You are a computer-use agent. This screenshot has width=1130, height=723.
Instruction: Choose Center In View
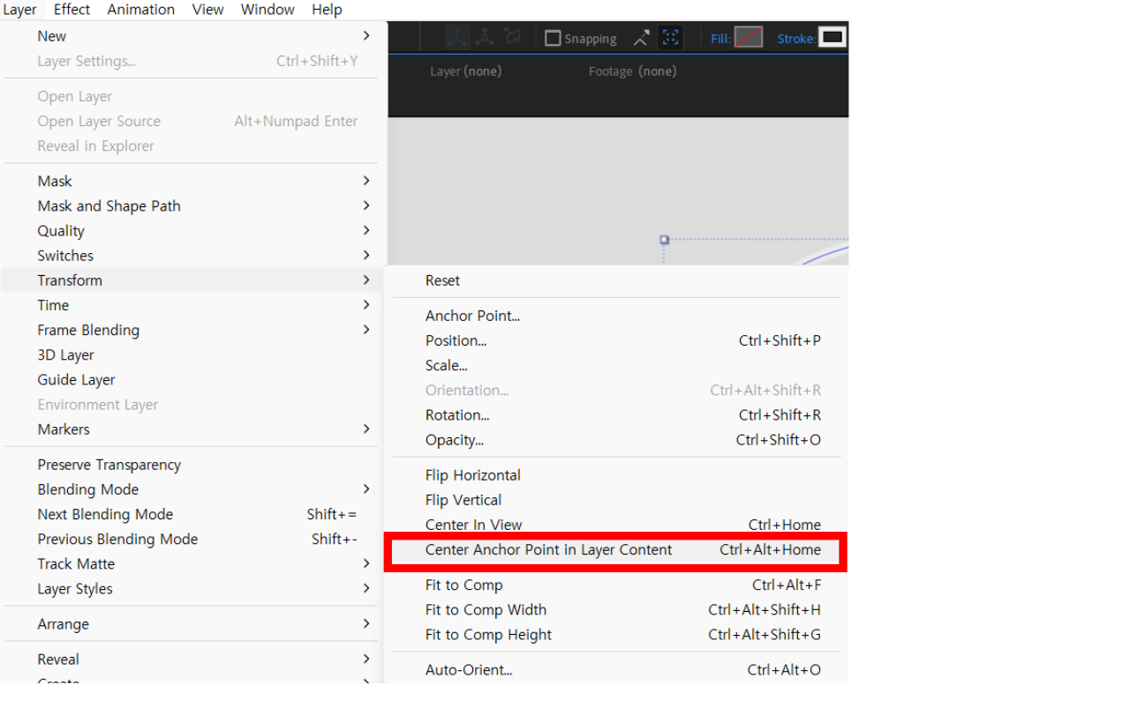[x=615, y=525]
